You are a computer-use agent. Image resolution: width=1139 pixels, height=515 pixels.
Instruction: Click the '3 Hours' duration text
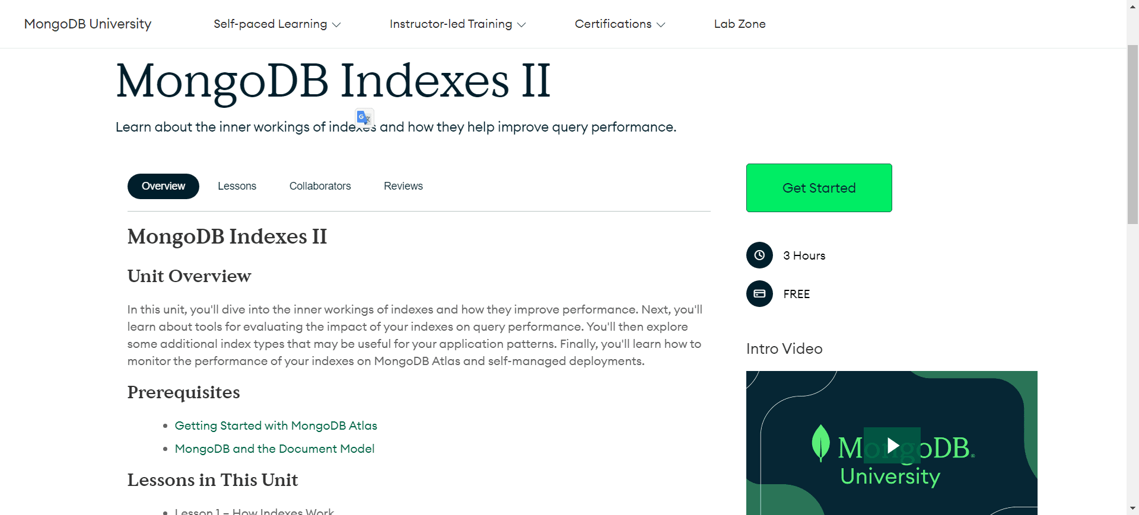click(x=804, y=255)
